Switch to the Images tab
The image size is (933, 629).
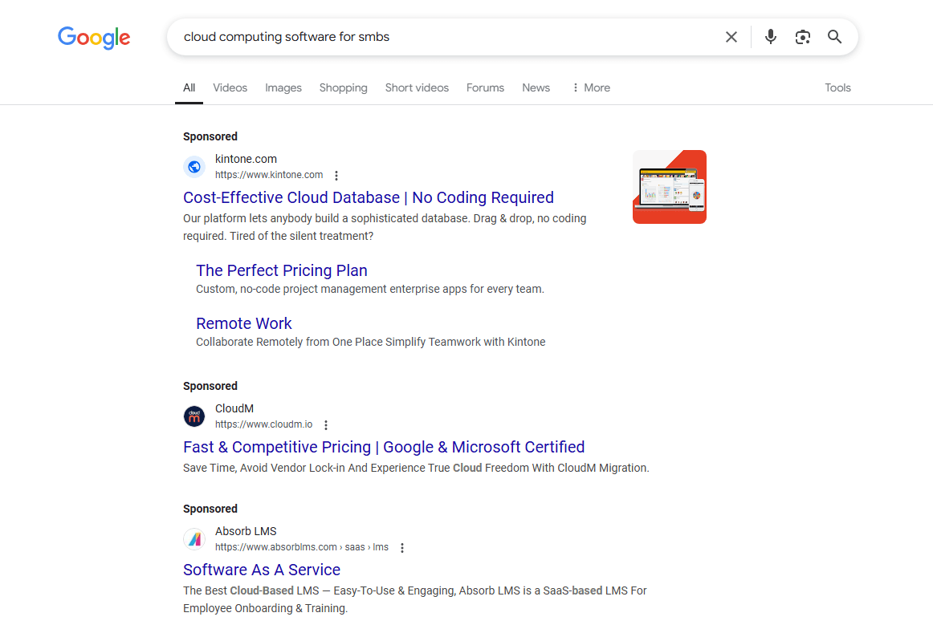coord(283,87)
